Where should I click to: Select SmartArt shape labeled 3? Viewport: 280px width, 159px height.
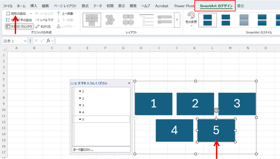[237, 104]
